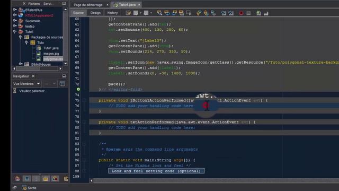Switch to History view
The height and width of the screenshot is (191, 339).
click(112, 13)
